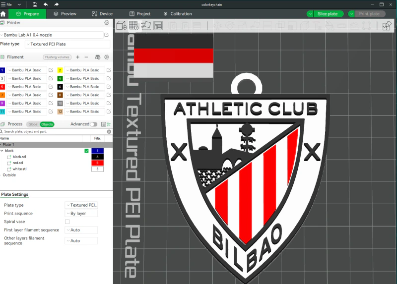Arrange all objects toolbar icon
This screenshot has width=397, height=284.
coord(158,26)
